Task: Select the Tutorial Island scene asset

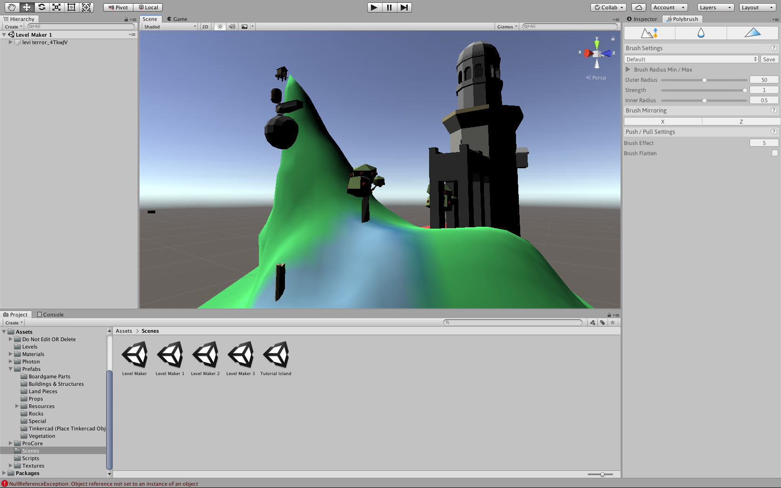Action: (x=276, y=358)
